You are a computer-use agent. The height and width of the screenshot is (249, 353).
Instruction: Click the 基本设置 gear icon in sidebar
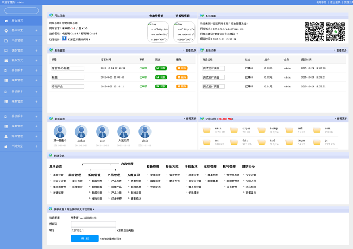(x=6, y=30)
